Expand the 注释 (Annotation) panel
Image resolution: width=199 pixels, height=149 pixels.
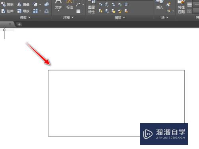(68, 17)
